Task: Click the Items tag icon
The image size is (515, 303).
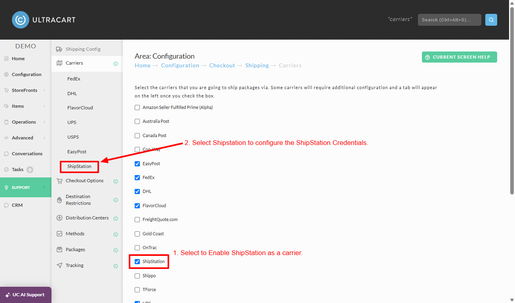Action: pos(6,106)
